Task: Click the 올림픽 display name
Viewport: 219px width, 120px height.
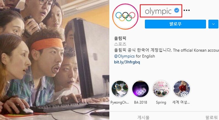Action: (120, 38)
